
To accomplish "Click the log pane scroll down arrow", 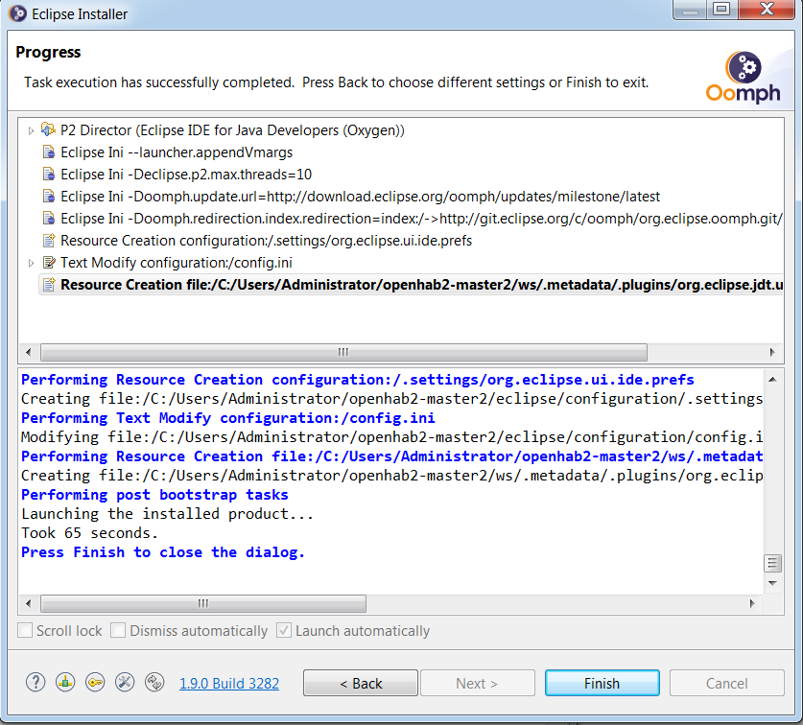I will click(773, 583).
